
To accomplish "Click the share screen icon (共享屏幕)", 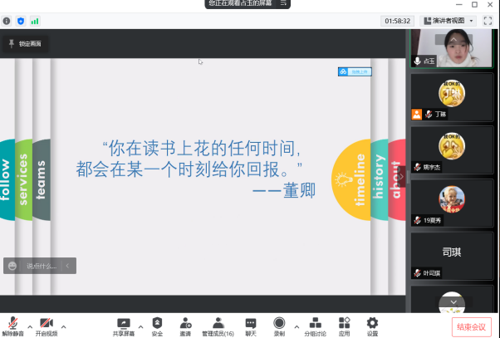I will point(125,322).
